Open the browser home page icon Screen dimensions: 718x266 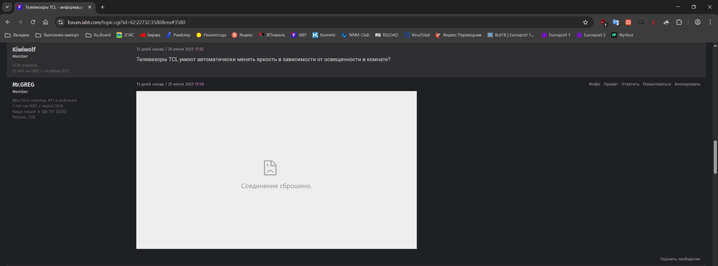pos(45,22)
